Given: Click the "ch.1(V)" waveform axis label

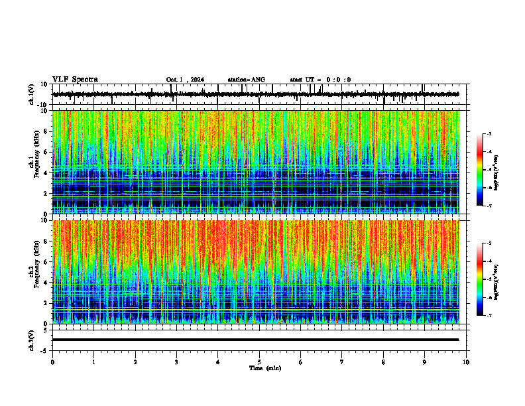Looking at the screenshot, I should tap(31, 94).
